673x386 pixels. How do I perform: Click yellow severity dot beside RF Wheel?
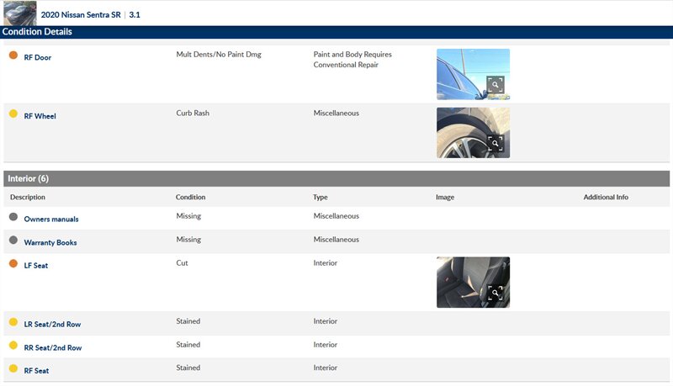coord(13,114)
